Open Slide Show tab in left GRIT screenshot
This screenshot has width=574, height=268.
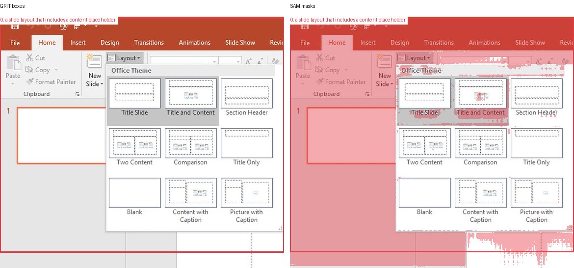240,43
